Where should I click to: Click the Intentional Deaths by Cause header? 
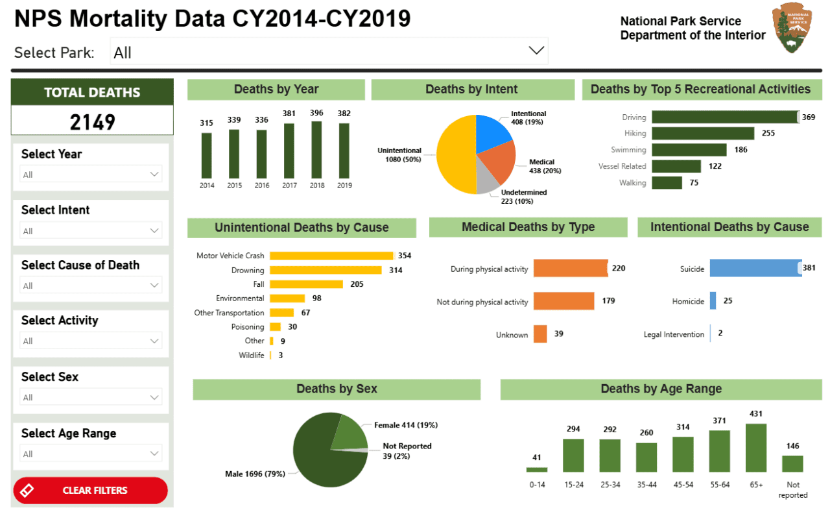(729, 227)
